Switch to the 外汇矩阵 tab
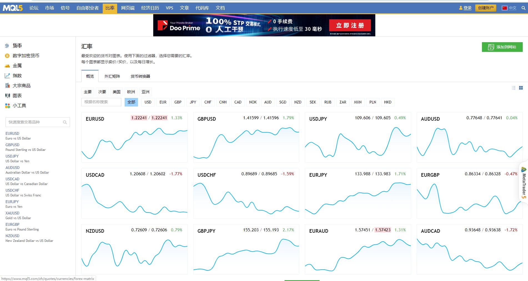 (112, 76)
